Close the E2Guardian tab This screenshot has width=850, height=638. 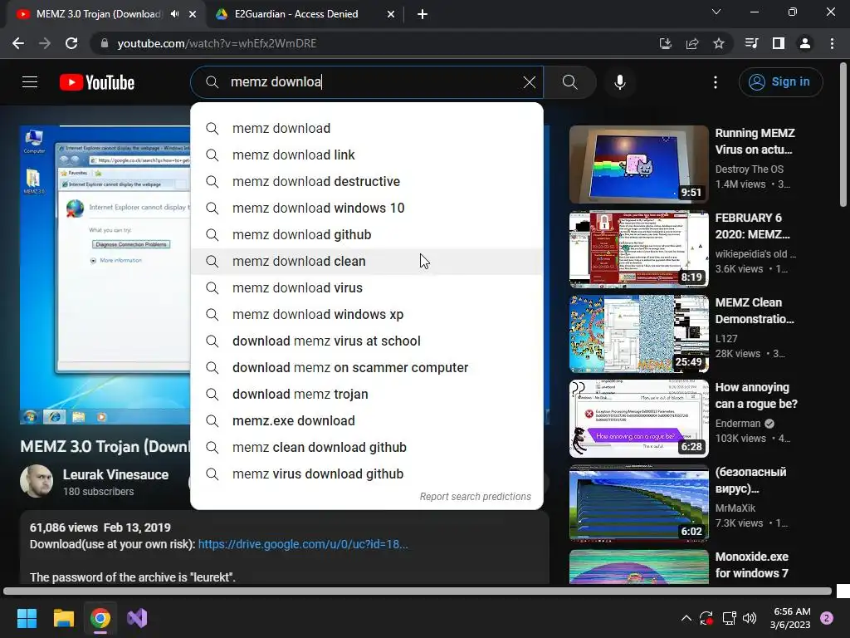click(391, 14)
